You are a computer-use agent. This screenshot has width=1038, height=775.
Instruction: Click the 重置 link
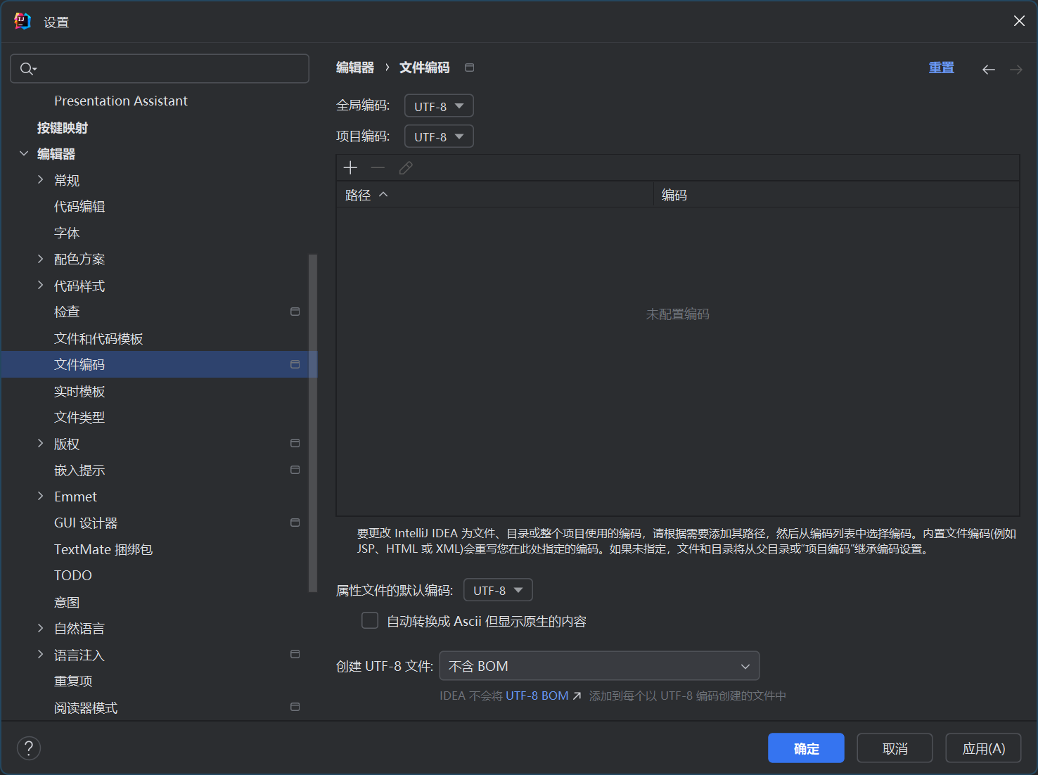[941, 68]
